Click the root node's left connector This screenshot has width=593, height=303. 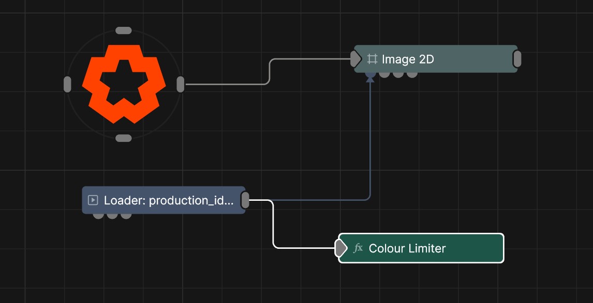coord(67,84)
